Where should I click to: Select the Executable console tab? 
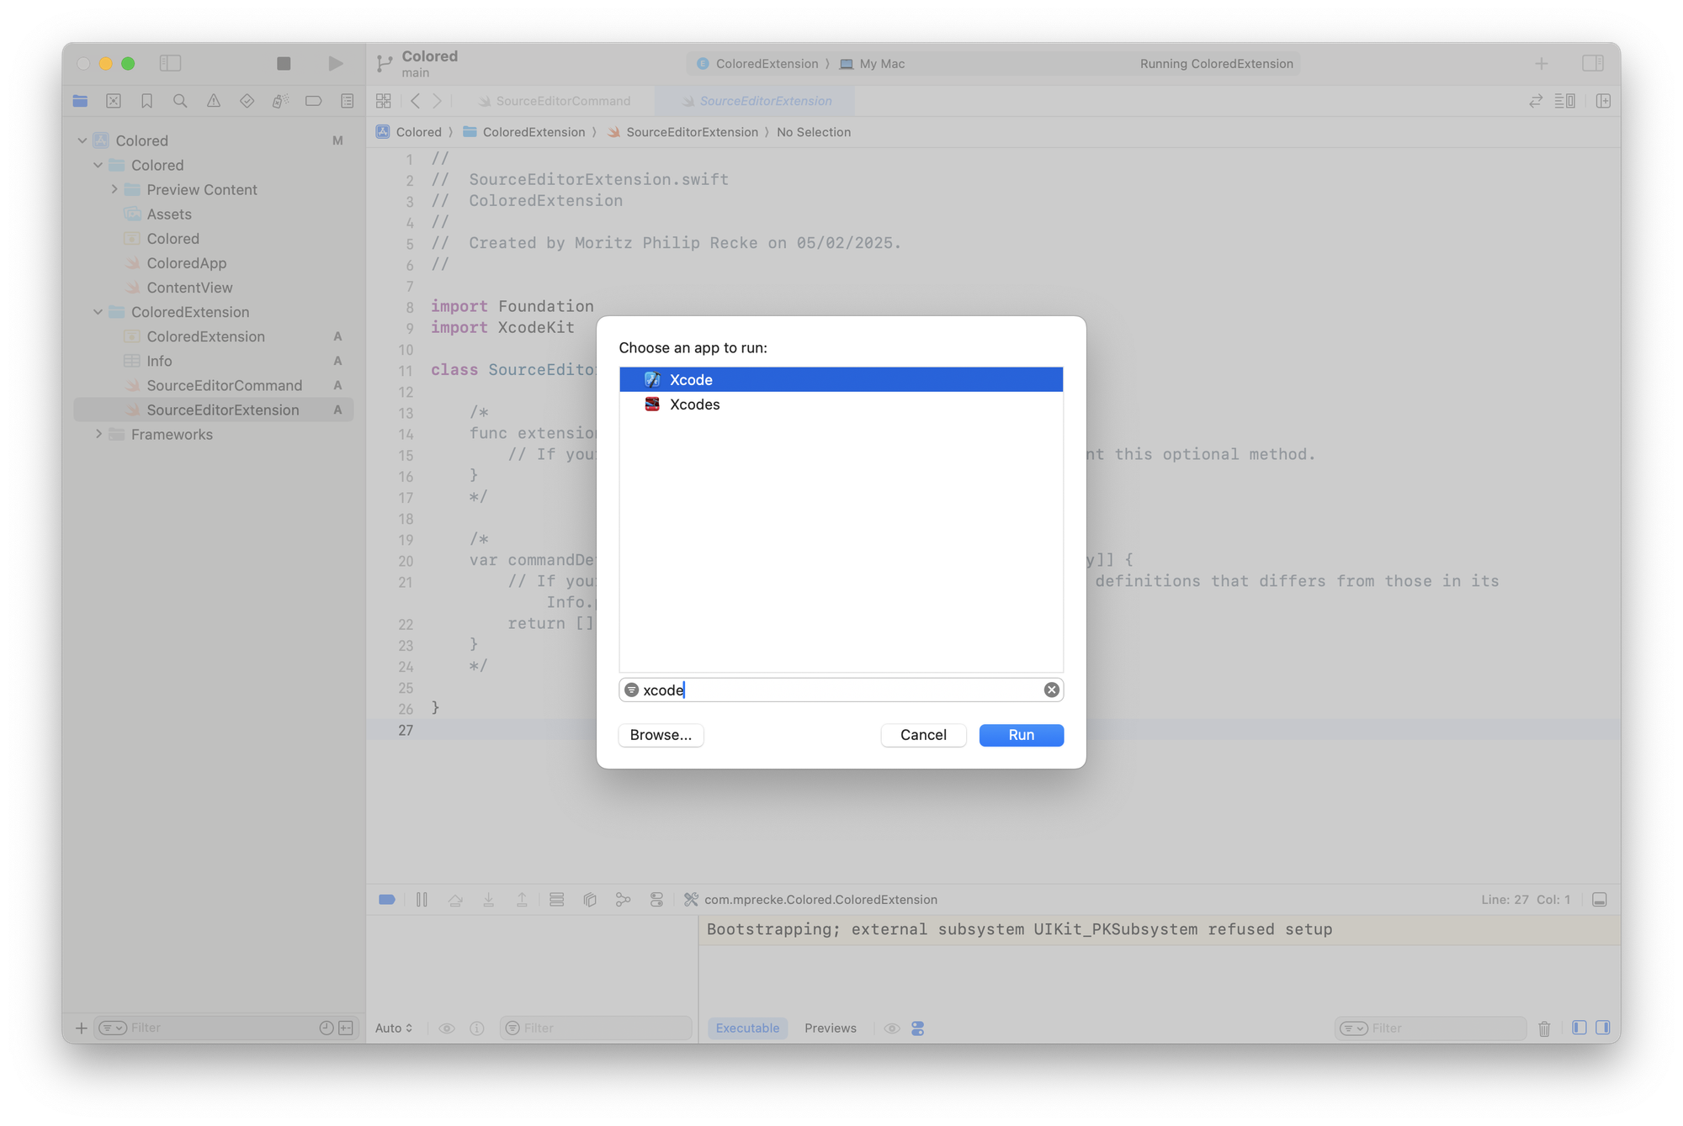coord(747,1028)
